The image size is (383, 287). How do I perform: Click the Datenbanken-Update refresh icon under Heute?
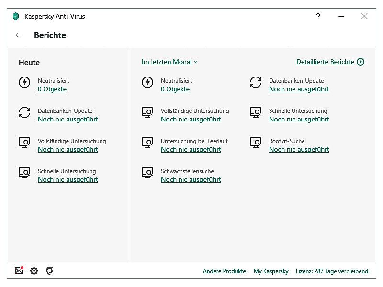24,112
